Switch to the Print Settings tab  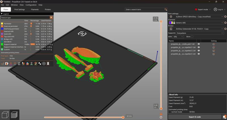[x=20, y=9]
